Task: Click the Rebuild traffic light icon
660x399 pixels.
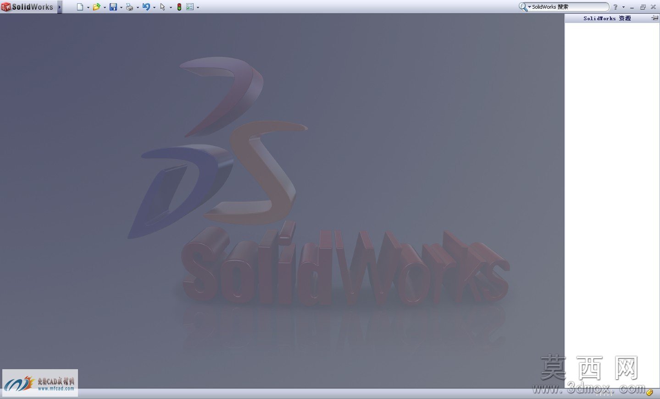Action: tap(179, 7)
